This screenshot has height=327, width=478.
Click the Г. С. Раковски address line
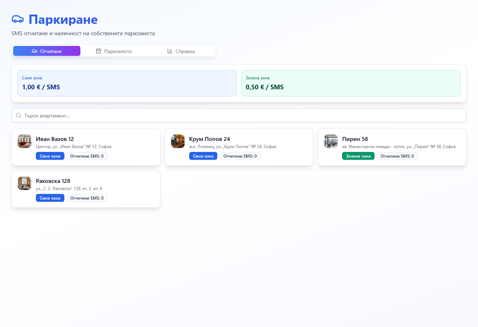69,189
